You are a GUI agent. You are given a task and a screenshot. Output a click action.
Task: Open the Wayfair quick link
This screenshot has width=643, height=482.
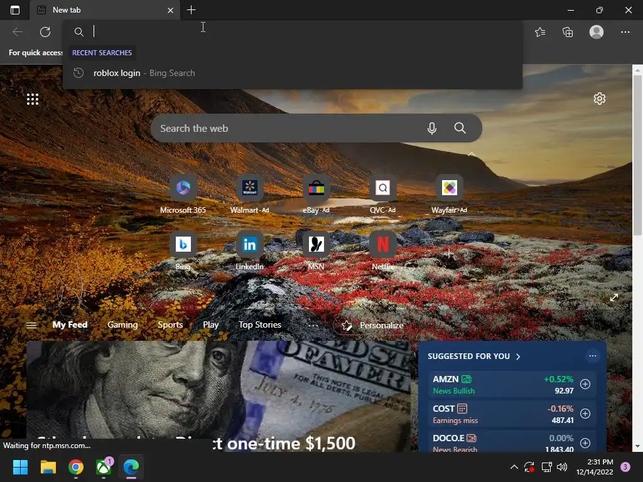(x=450, y=195)
